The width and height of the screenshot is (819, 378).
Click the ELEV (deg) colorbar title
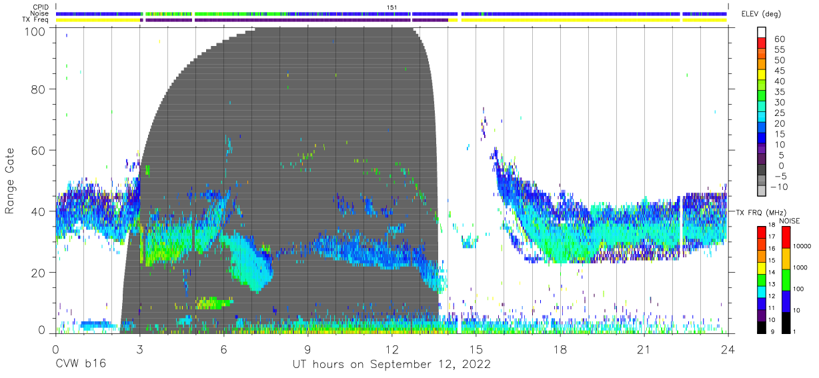(x=762, y=13)
